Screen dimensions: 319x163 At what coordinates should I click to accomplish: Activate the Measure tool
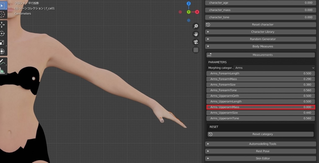(x=3, y=71)
